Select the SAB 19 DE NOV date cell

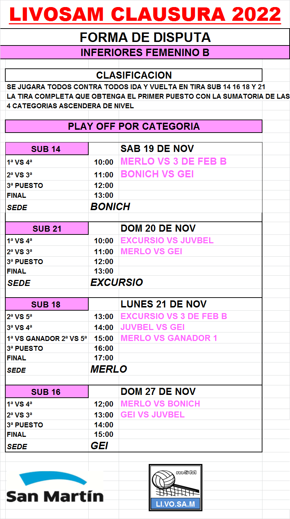point(157,148)
